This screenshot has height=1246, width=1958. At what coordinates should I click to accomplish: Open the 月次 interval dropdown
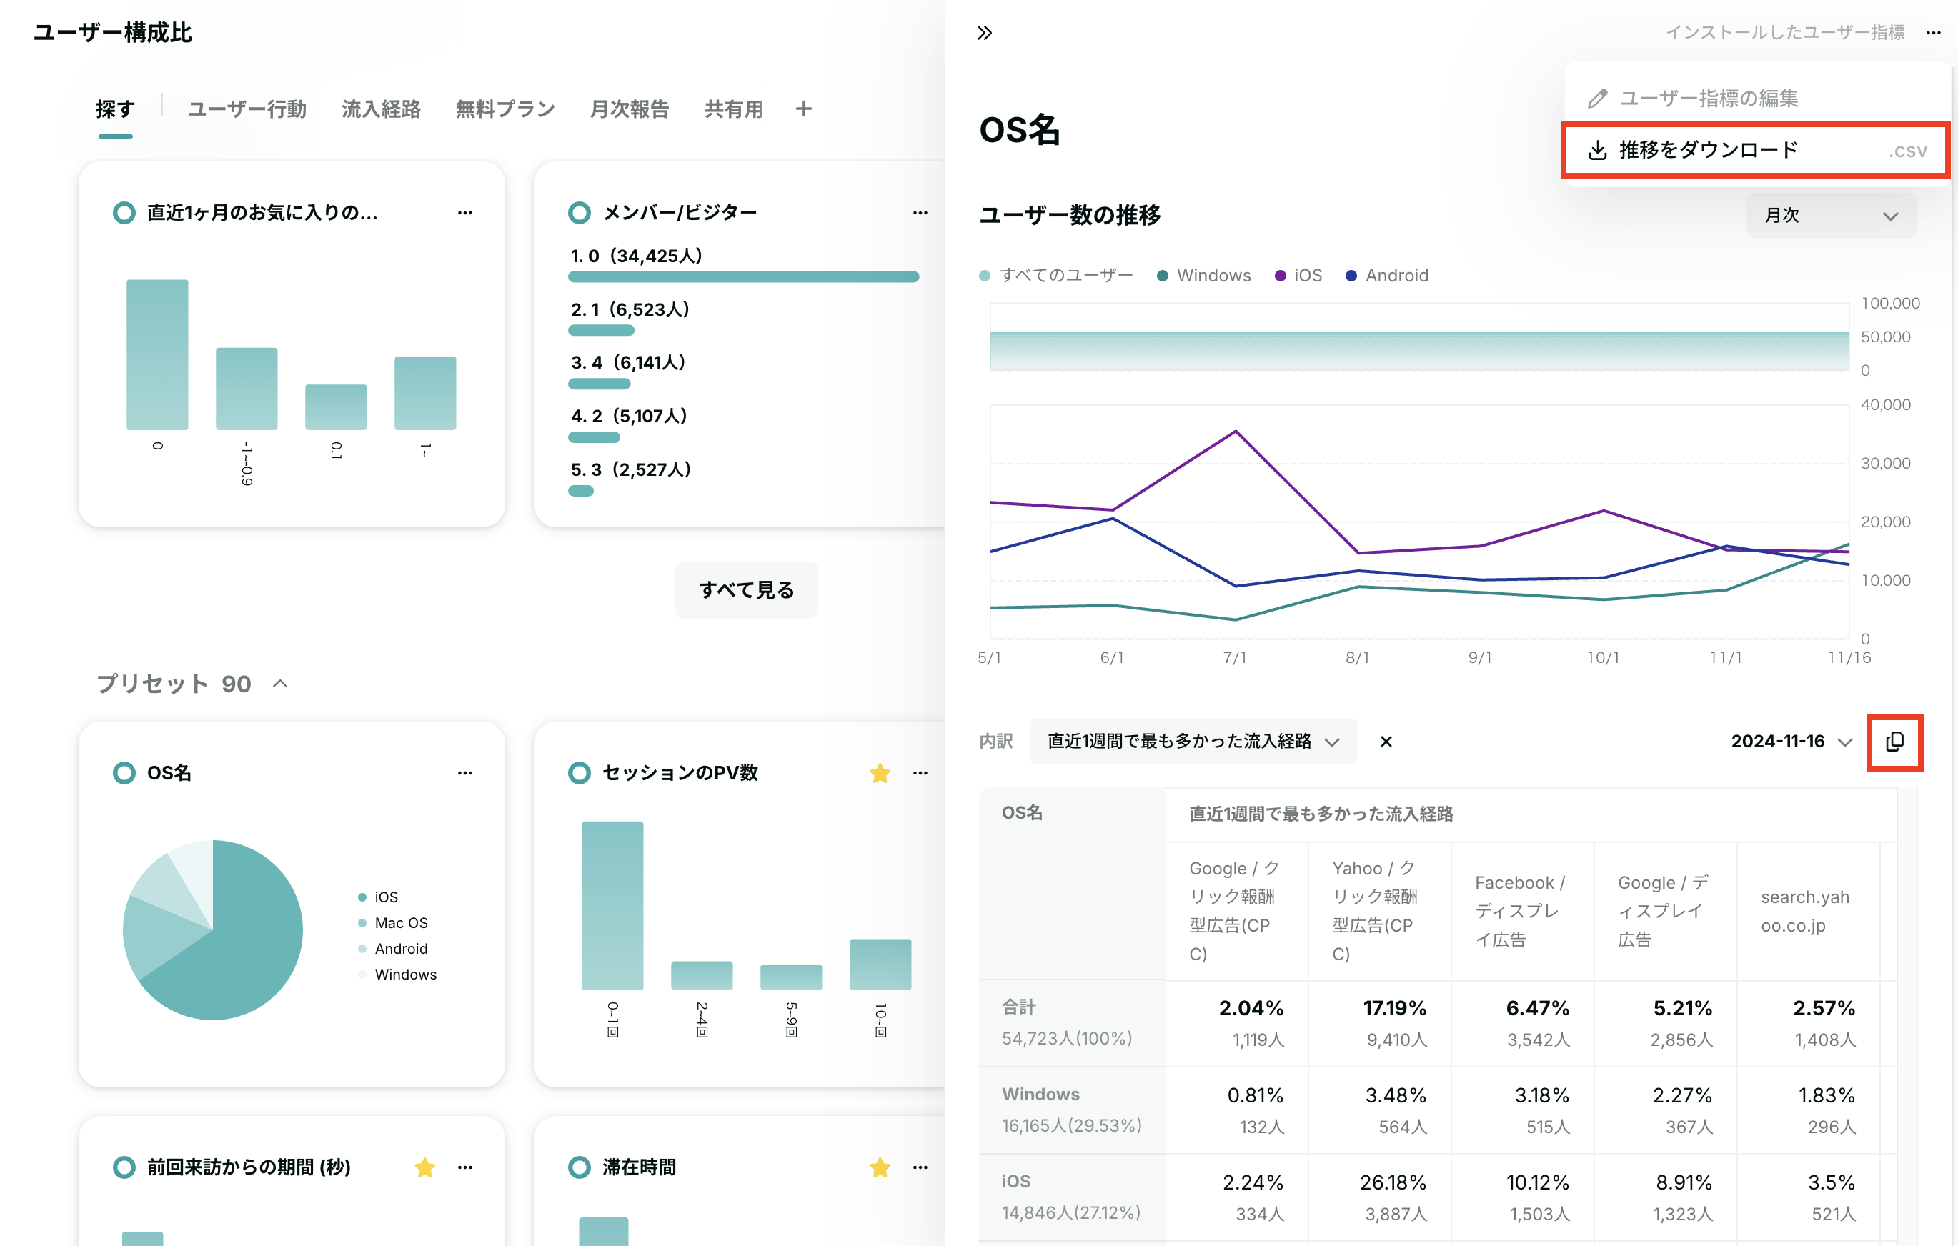1831,215
